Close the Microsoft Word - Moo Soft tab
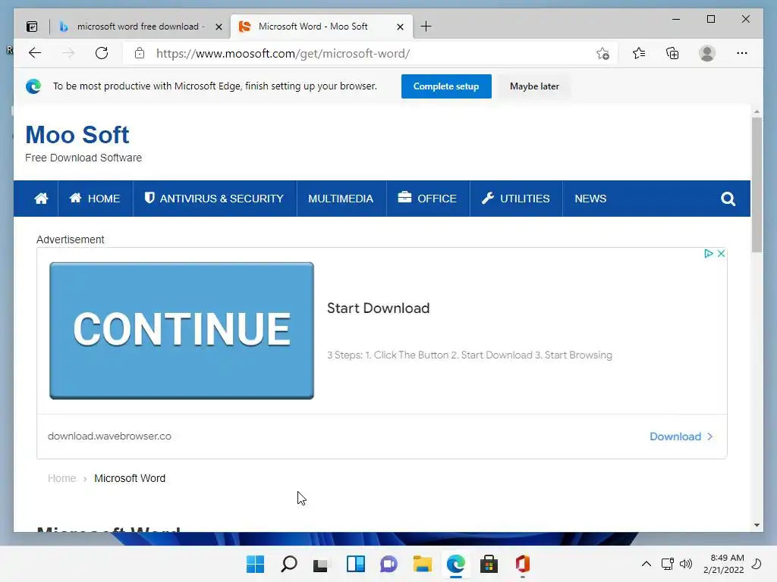This screenshot has height=582, width=777. coord(401,27)
